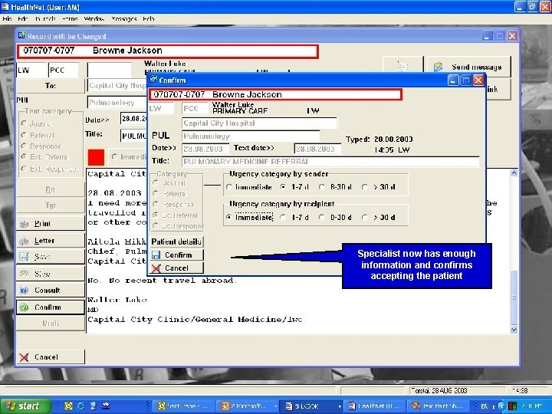Open the Edit menu

tap(22, 18)
